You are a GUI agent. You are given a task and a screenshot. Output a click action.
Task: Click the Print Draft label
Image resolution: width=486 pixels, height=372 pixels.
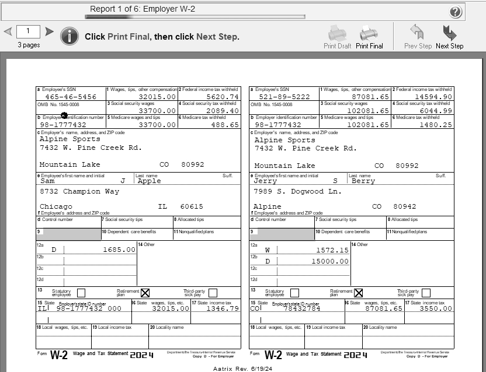pos(337,46)
